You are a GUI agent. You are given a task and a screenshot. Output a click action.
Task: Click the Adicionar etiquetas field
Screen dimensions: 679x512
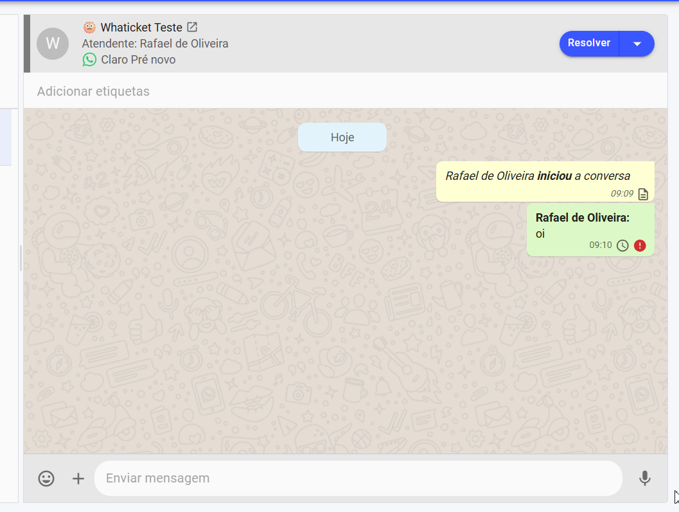coord(345,91)
